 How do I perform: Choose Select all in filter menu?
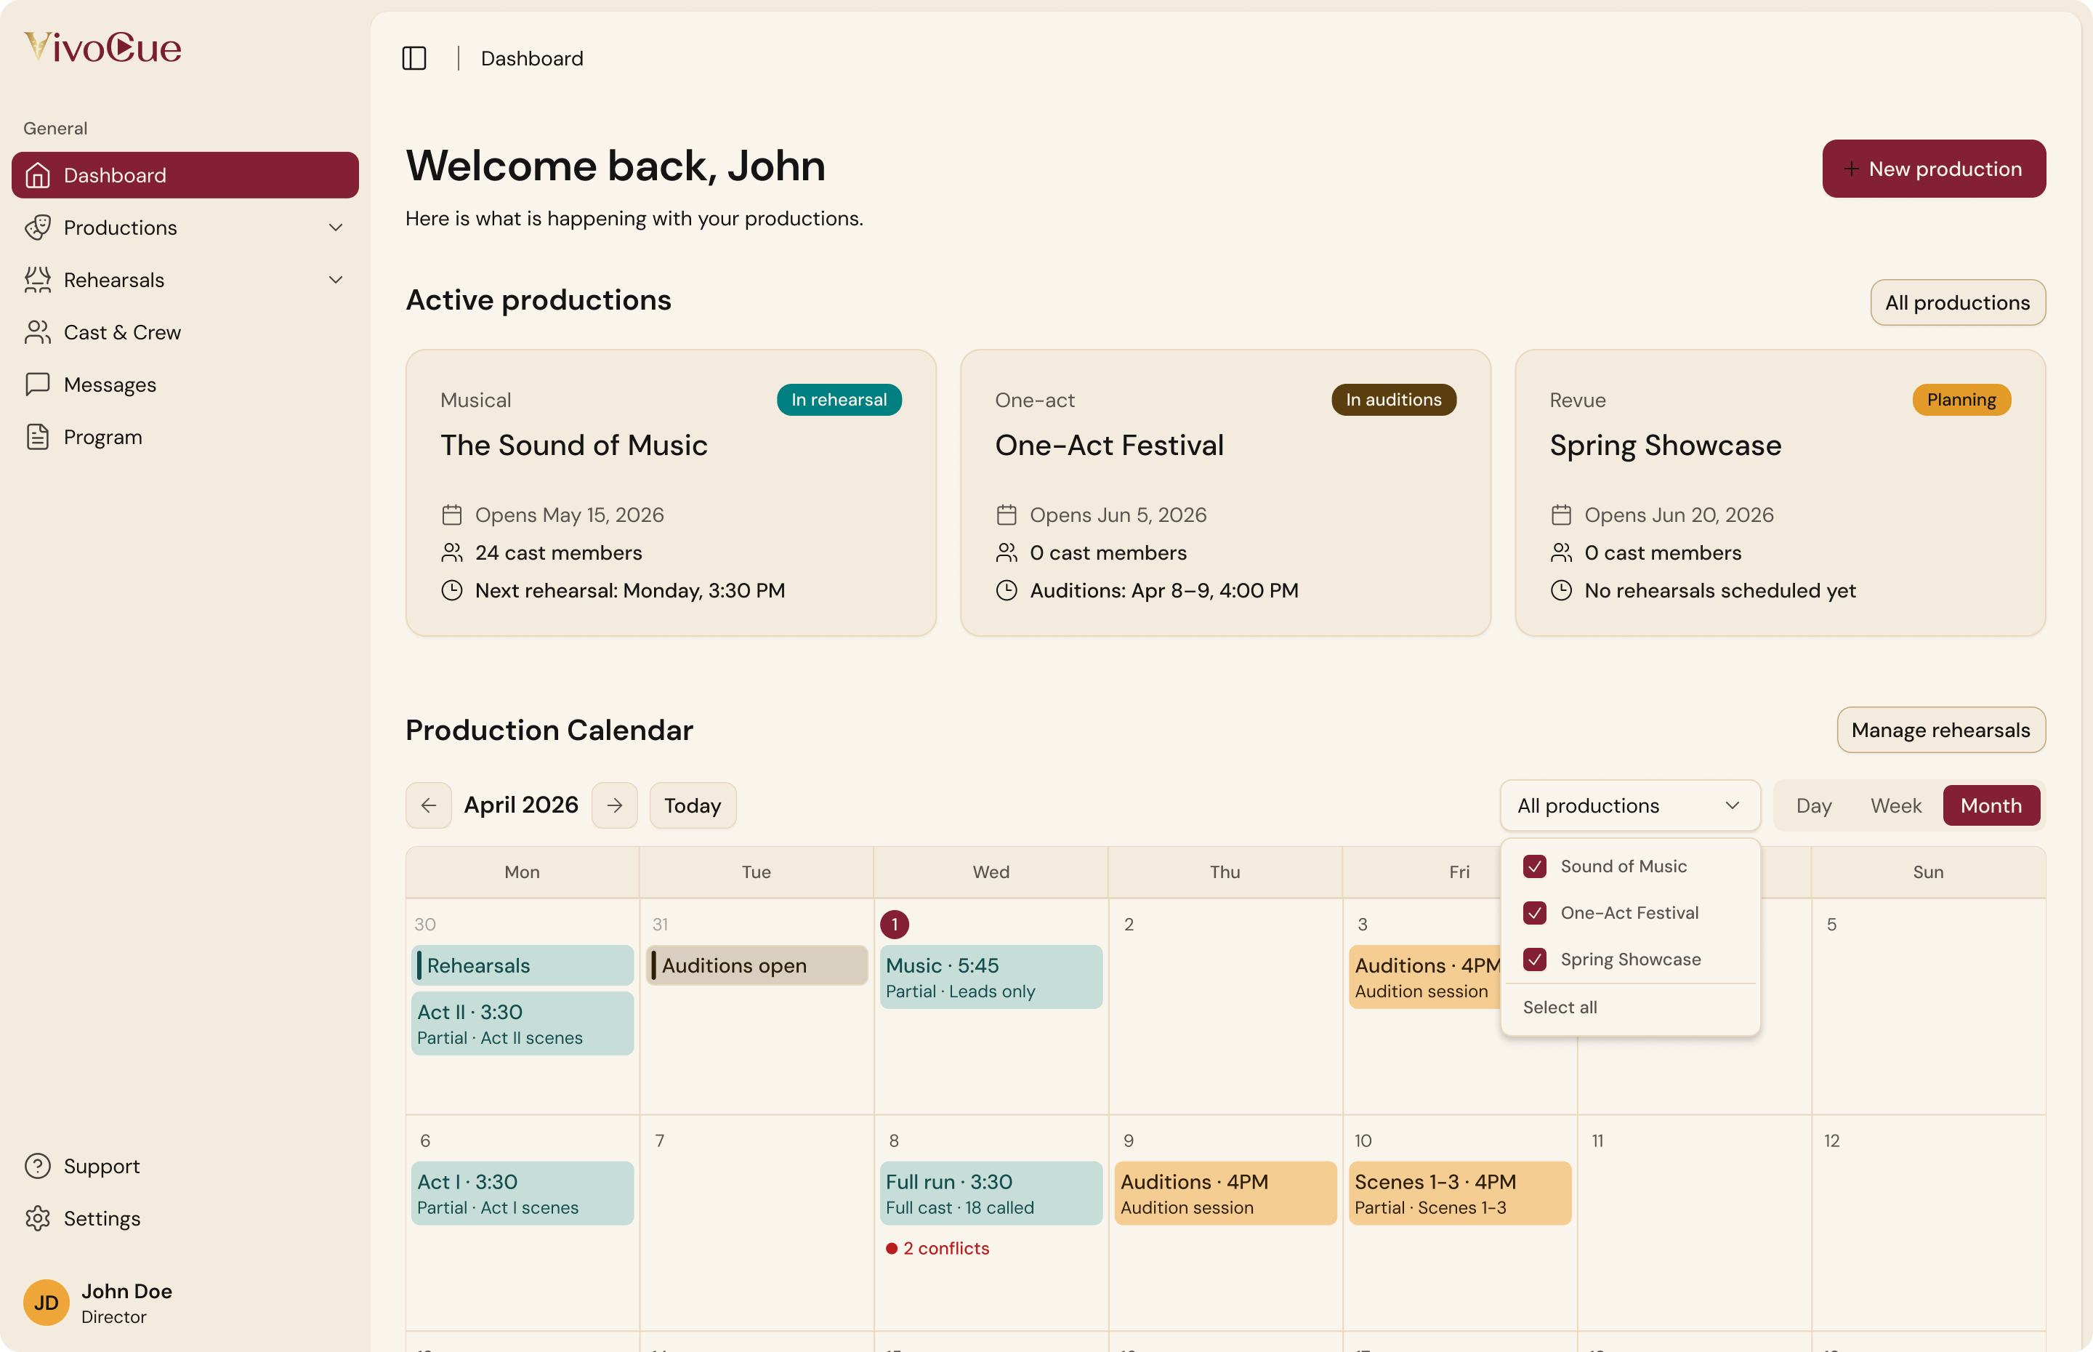[x=1629, y=1008]
